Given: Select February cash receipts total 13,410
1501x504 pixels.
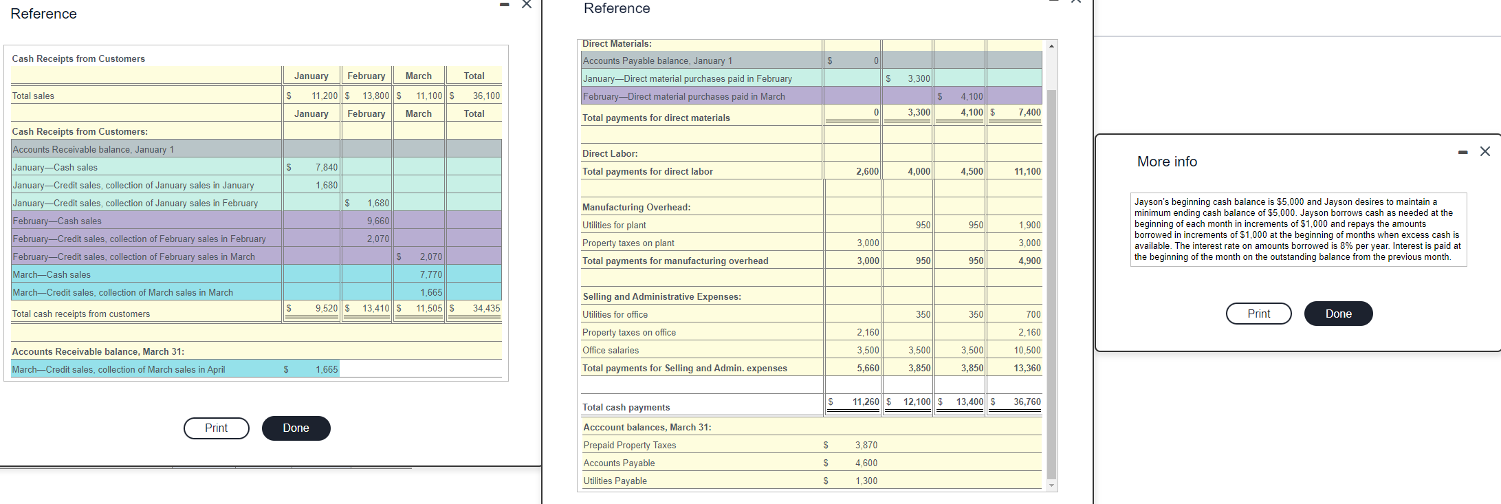Looking at the screenshot, I should coord(376,308).
